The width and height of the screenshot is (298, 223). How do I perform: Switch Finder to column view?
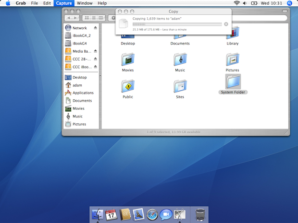(x=101, y=18)
